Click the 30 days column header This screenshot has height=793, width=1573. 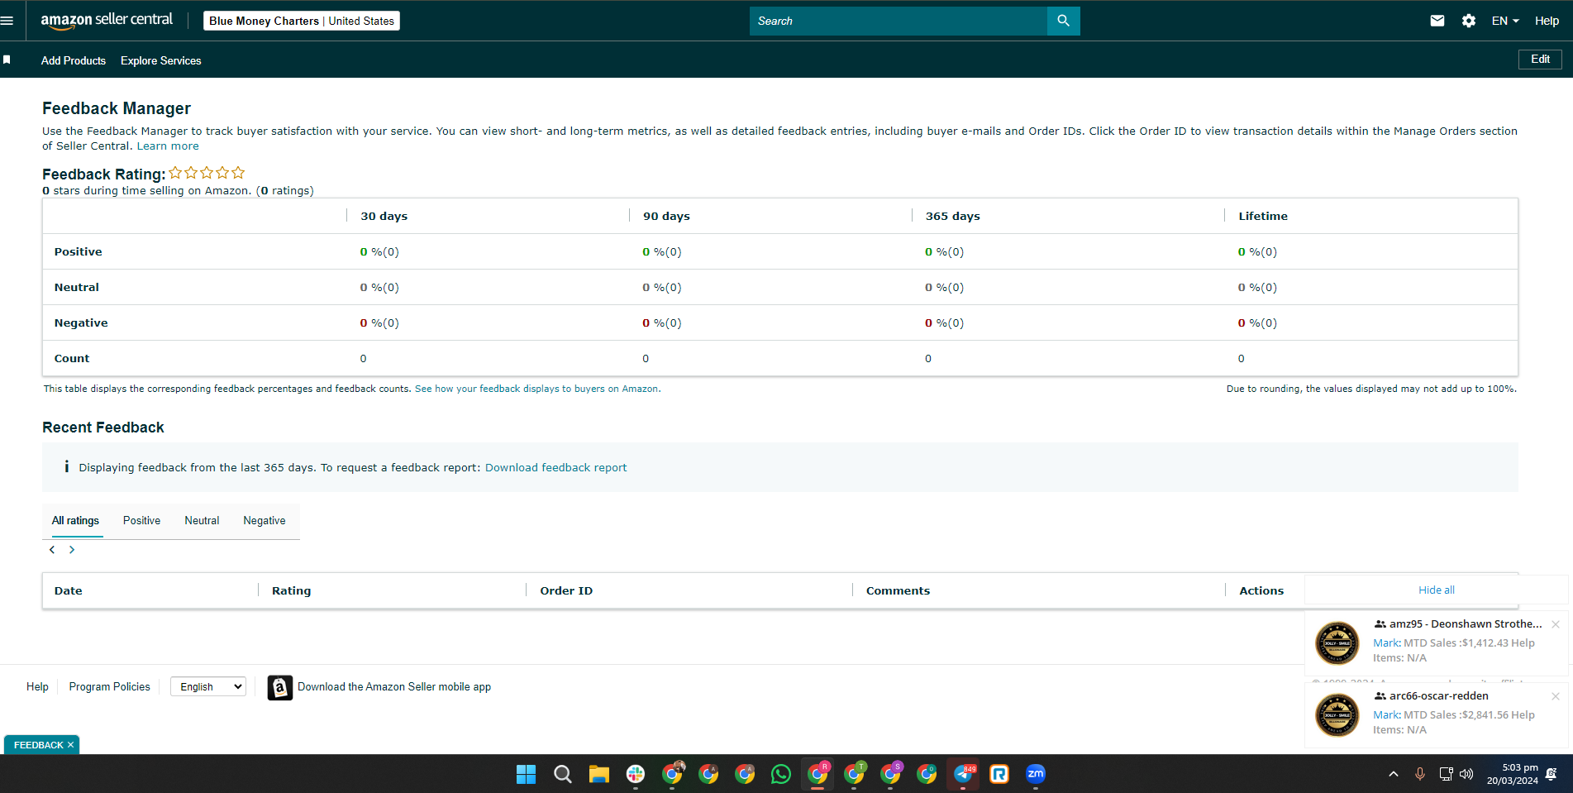[x=384, y=217]
